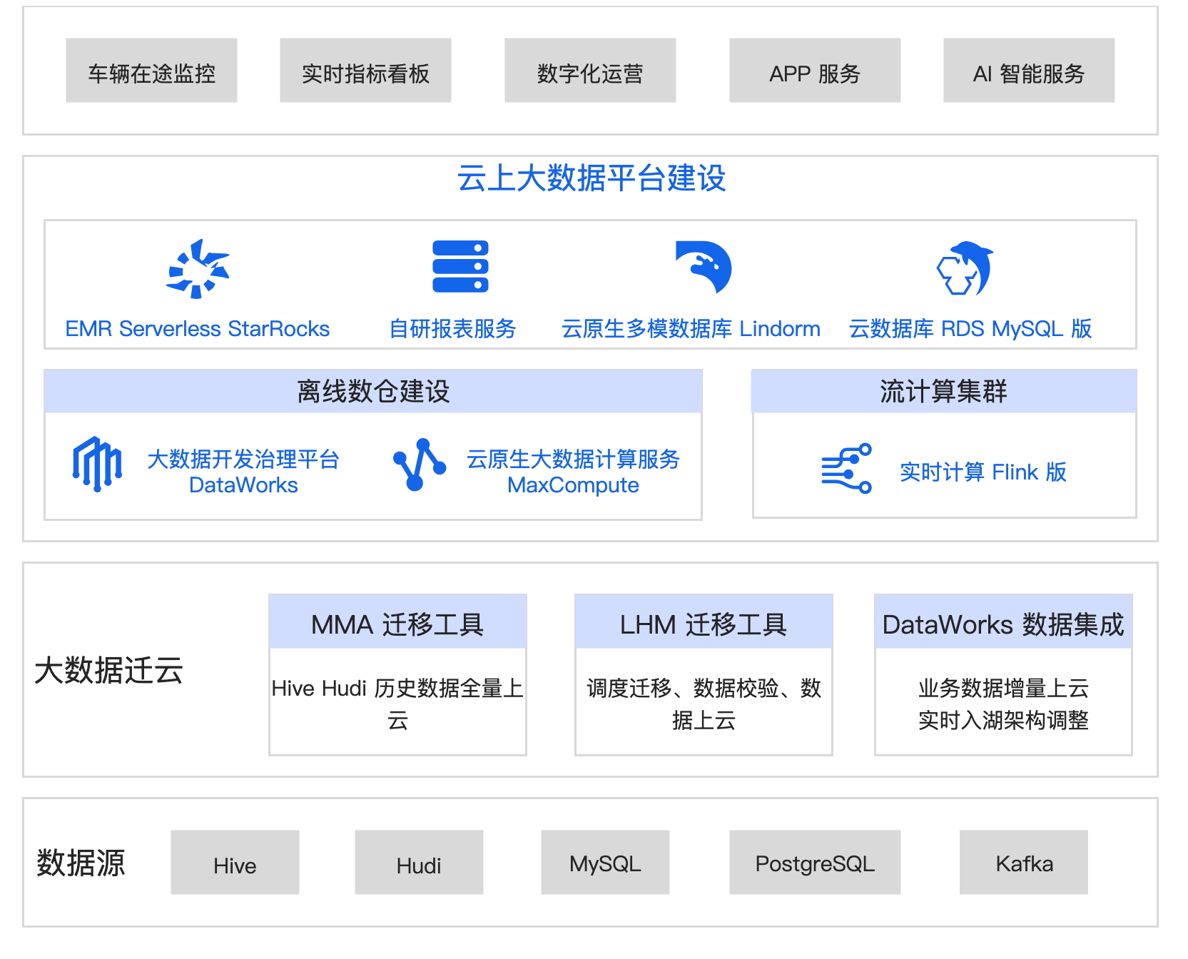Click the 数据源 section label

point(81,863)
